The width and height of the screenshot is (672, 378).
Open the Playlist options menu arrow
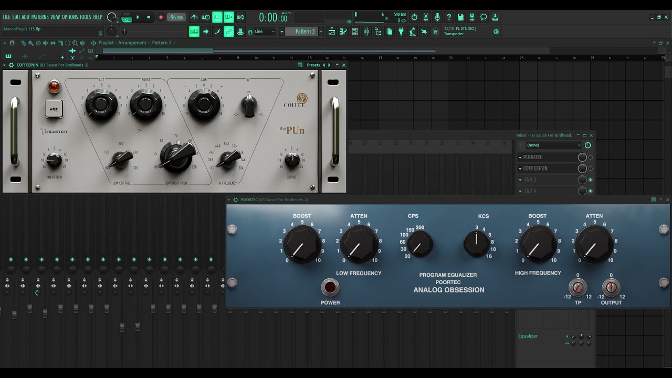(5, 43)
